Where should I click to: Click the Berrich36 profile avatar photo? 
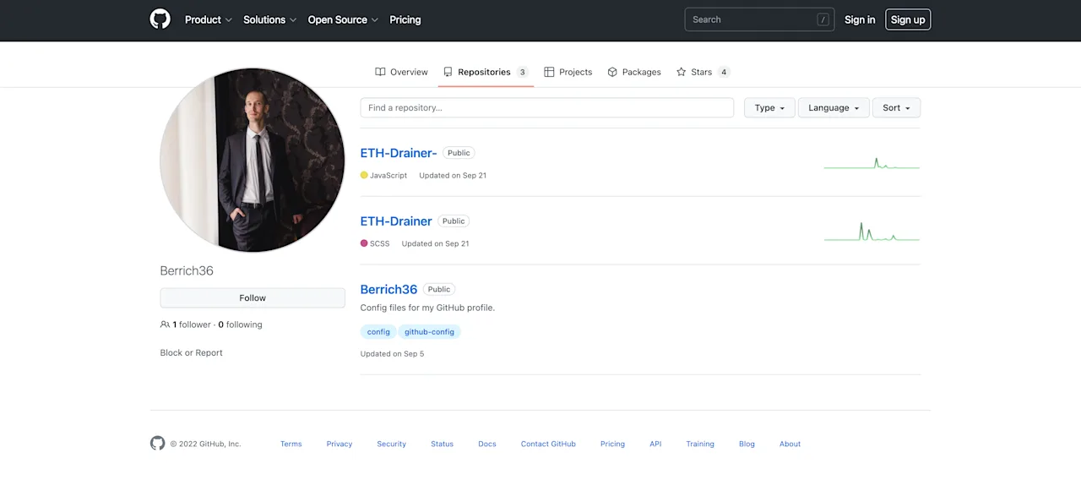[x=253, y=160]
